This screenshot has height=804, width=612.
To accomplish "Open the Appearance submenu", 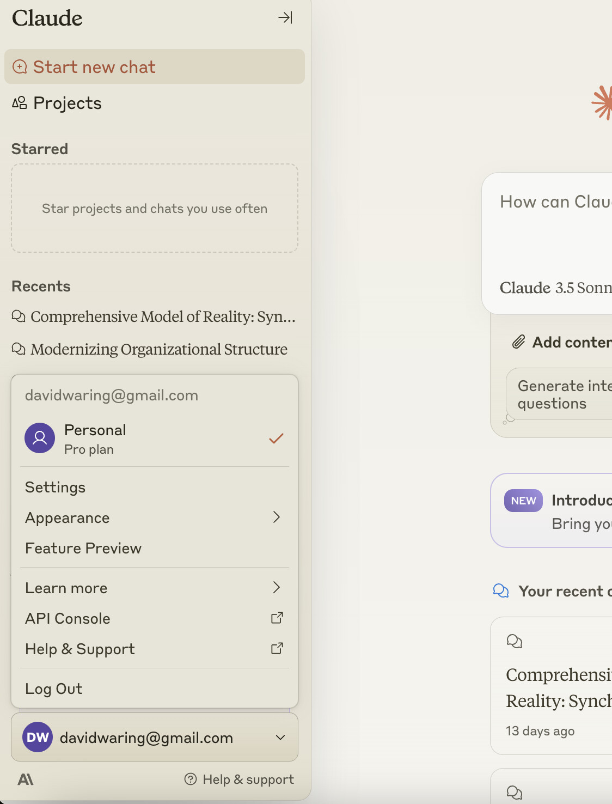I will pos(155,517).
